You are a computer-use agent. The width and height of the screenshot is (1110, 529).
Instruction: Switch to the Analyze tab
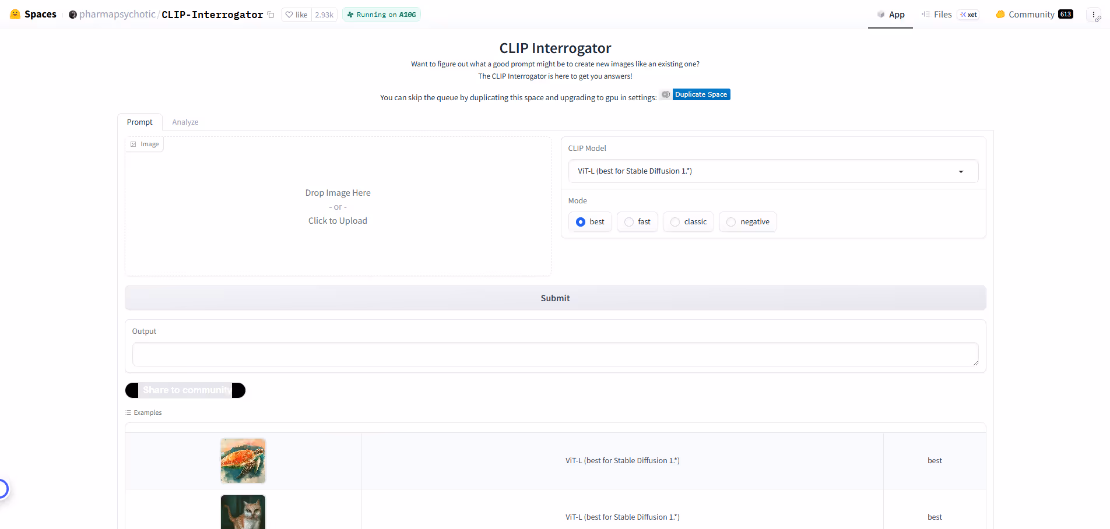pos(185,122)
